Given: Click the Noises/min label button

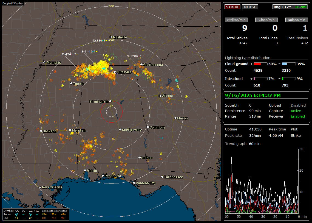Looking at the screenshot, I should (296, 20).
